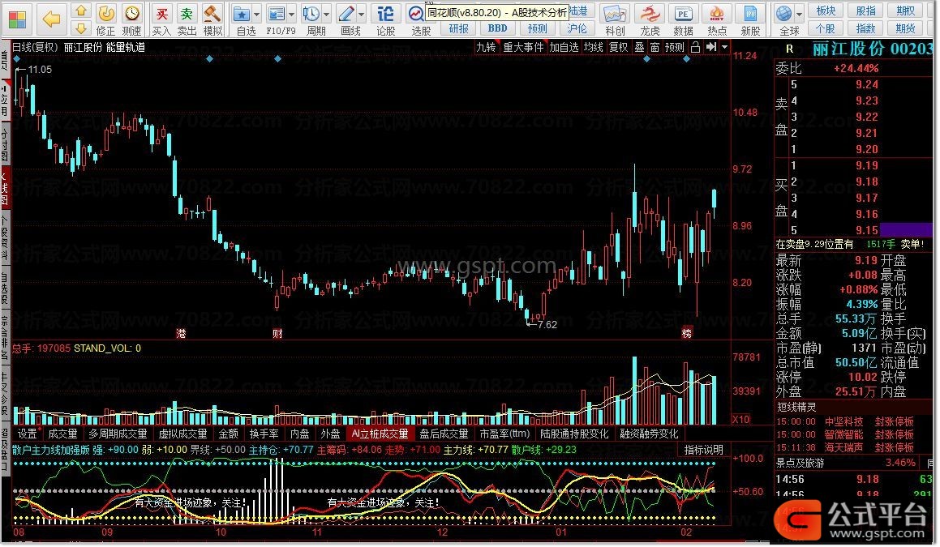Open 海天瑞声 in 短线精灵 list

pos(843,447)
